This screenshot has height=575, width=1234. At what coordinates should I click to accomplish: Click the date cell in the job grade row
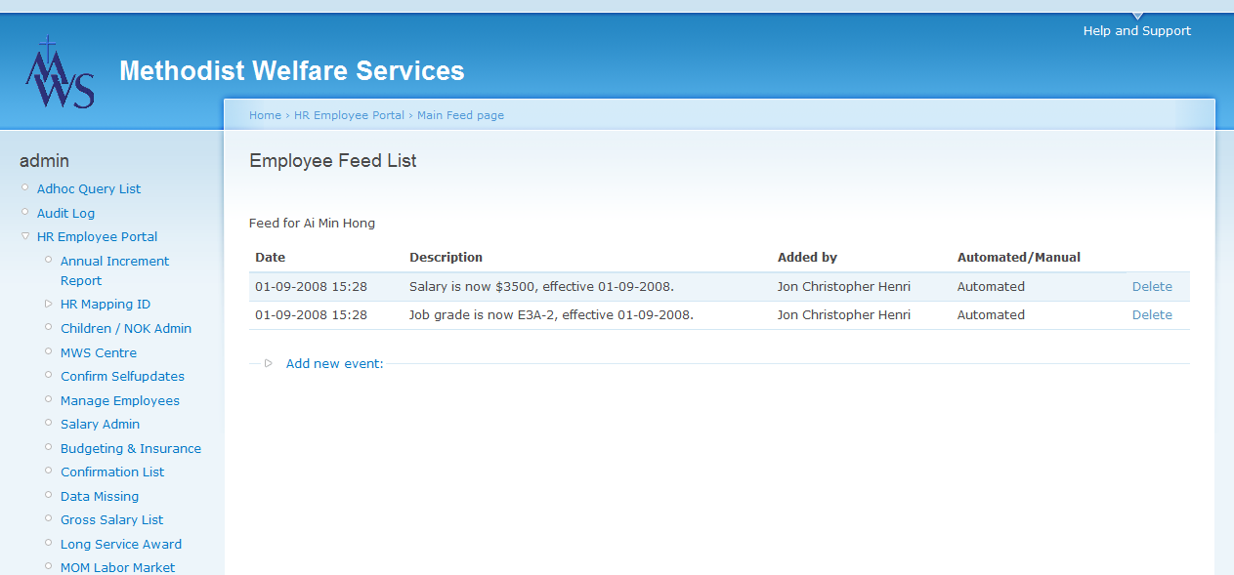tap(311, 315)
